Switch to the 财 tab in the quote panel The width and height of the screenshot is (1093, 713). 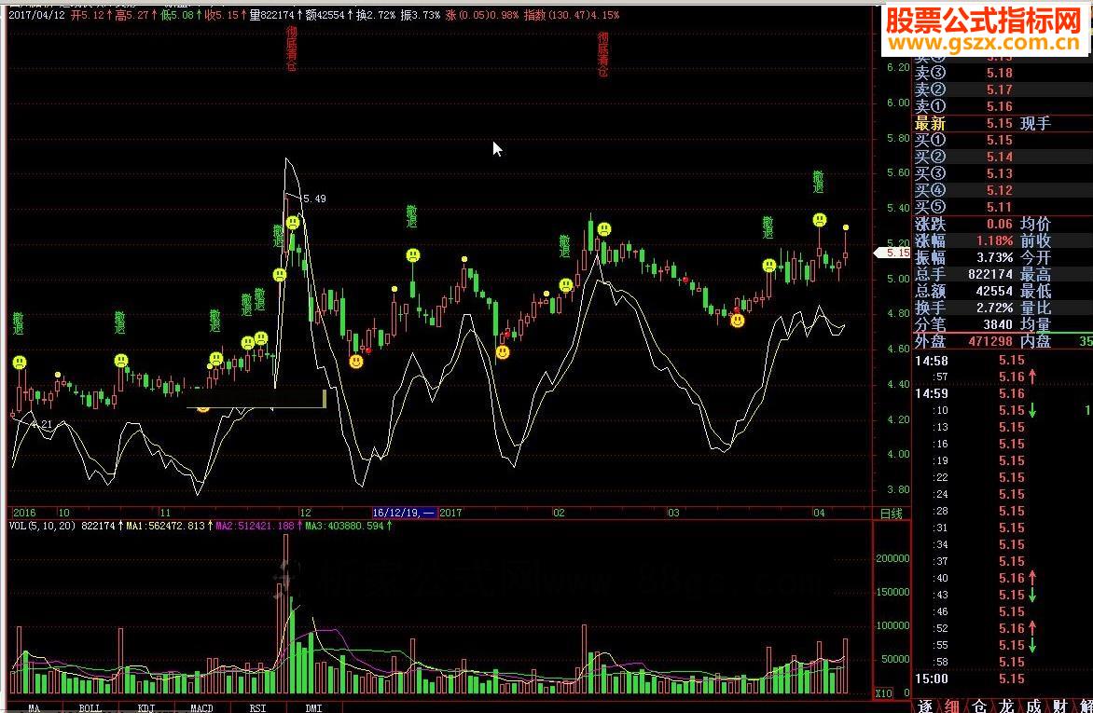point(1059,706)
